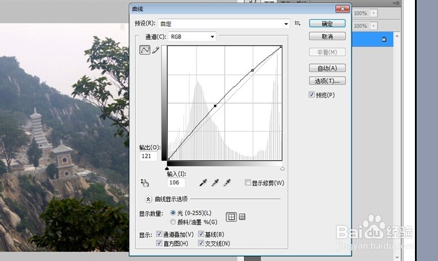Click the 取消 cancel button

click(327, 36)
